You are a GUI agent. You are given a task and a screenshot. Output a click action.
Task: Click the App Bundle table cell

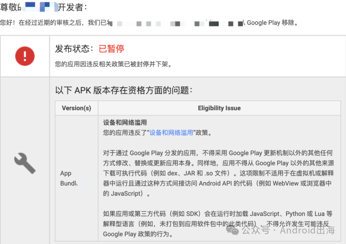pyautogui.click(x=77, y=178)
